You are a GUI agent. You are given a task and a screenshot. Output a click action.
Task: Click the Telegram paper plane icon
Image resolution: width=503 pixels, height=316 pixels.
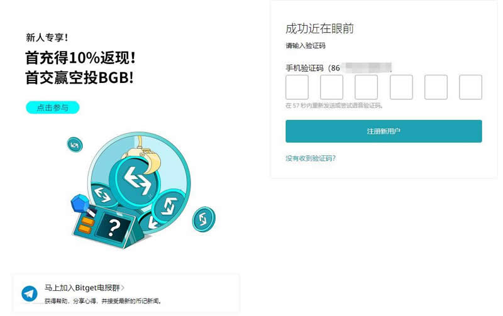(x=29, y=293)
